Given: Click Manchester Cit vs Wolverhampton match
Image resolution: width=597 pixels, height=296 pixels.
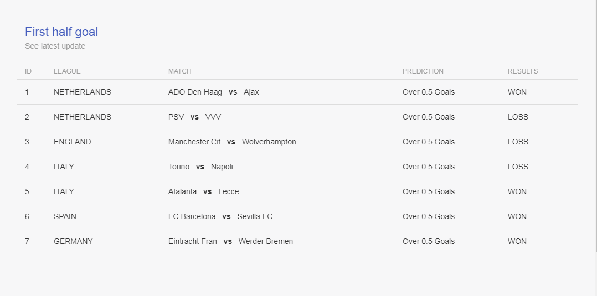Looking at the screenshot, I should [232, 142].
